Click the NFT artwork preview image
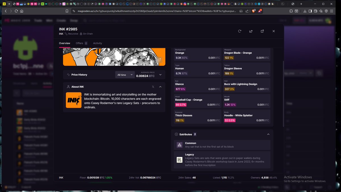Viewport: 341px width, 192px height. click(x=114, y=57)
